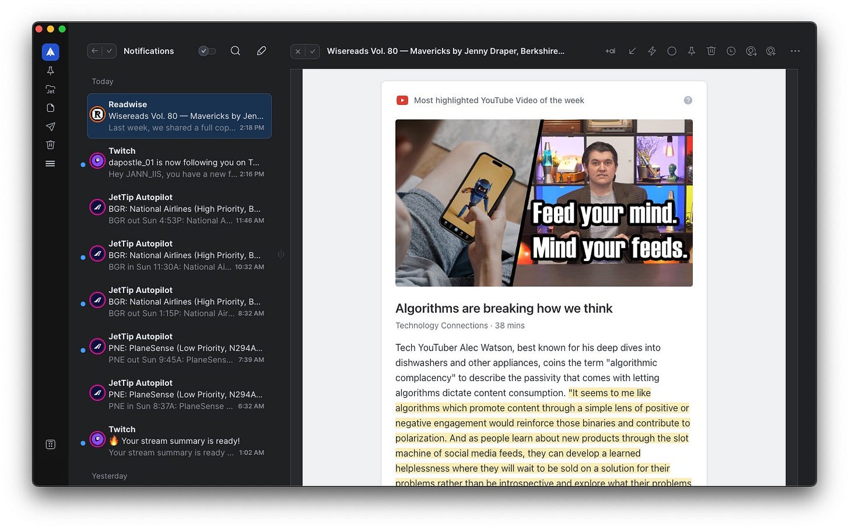The image size is (849, 529).
Task: Click unread dot on Twitch 2:16 PM email
Action: point(83,165)
